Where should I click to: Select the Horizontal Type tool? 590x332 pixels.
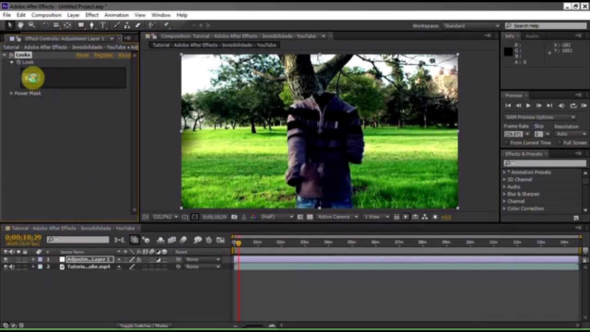click(103, 25)
